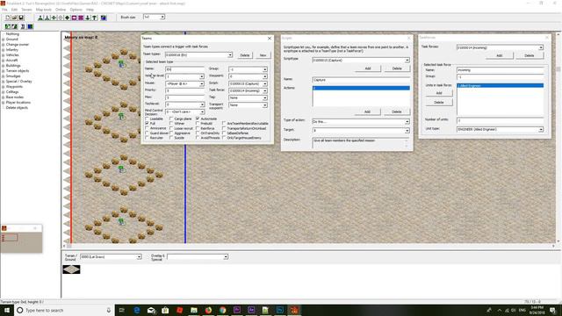Screen dimensions: 562x316
Task: Open the Brush size dropdown
Action: pyautogui.click(x=162, y=18)
